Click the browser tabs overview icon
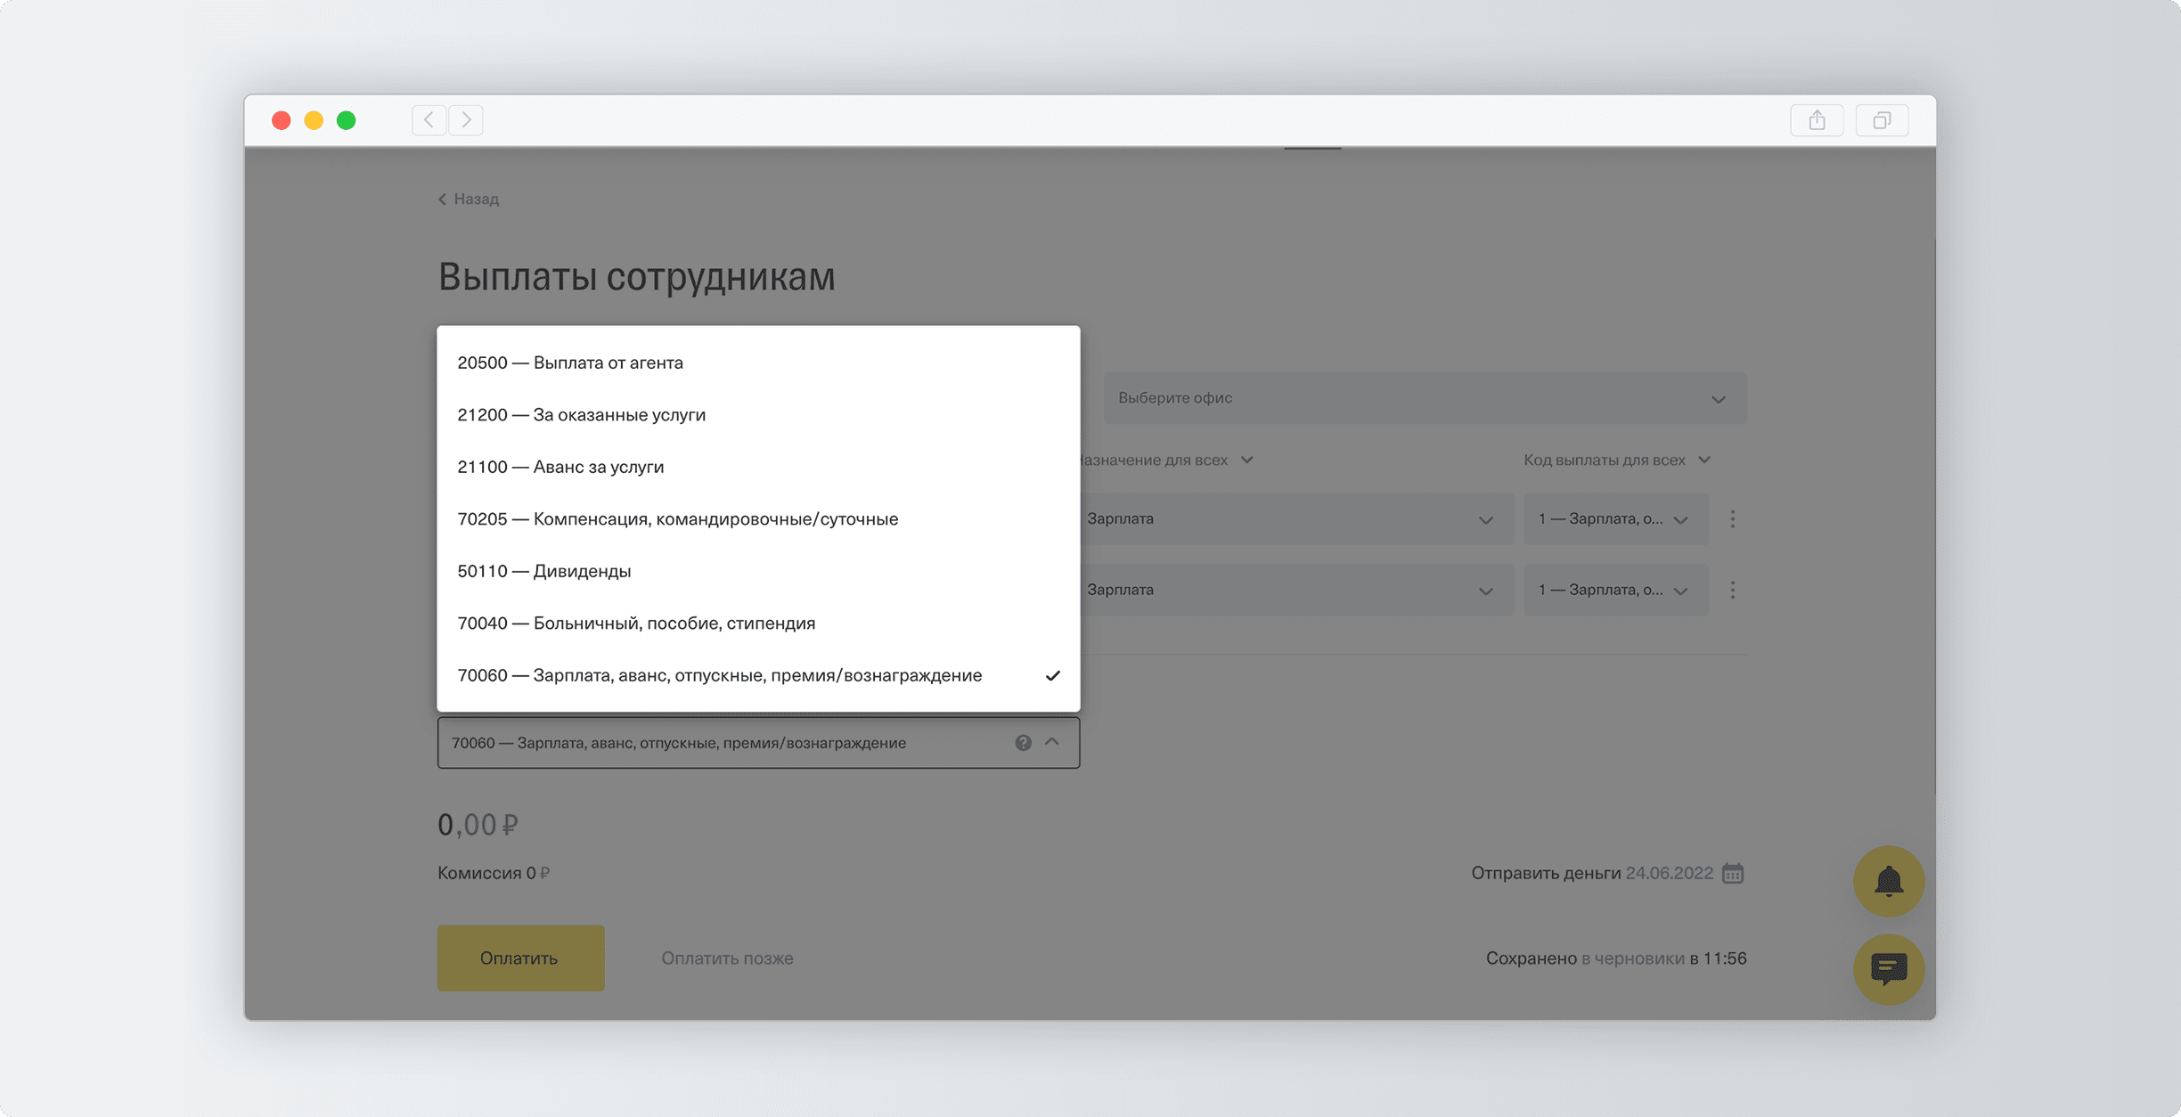2181x1117 pixels. pyautogui.click(x=1882, y=119)
